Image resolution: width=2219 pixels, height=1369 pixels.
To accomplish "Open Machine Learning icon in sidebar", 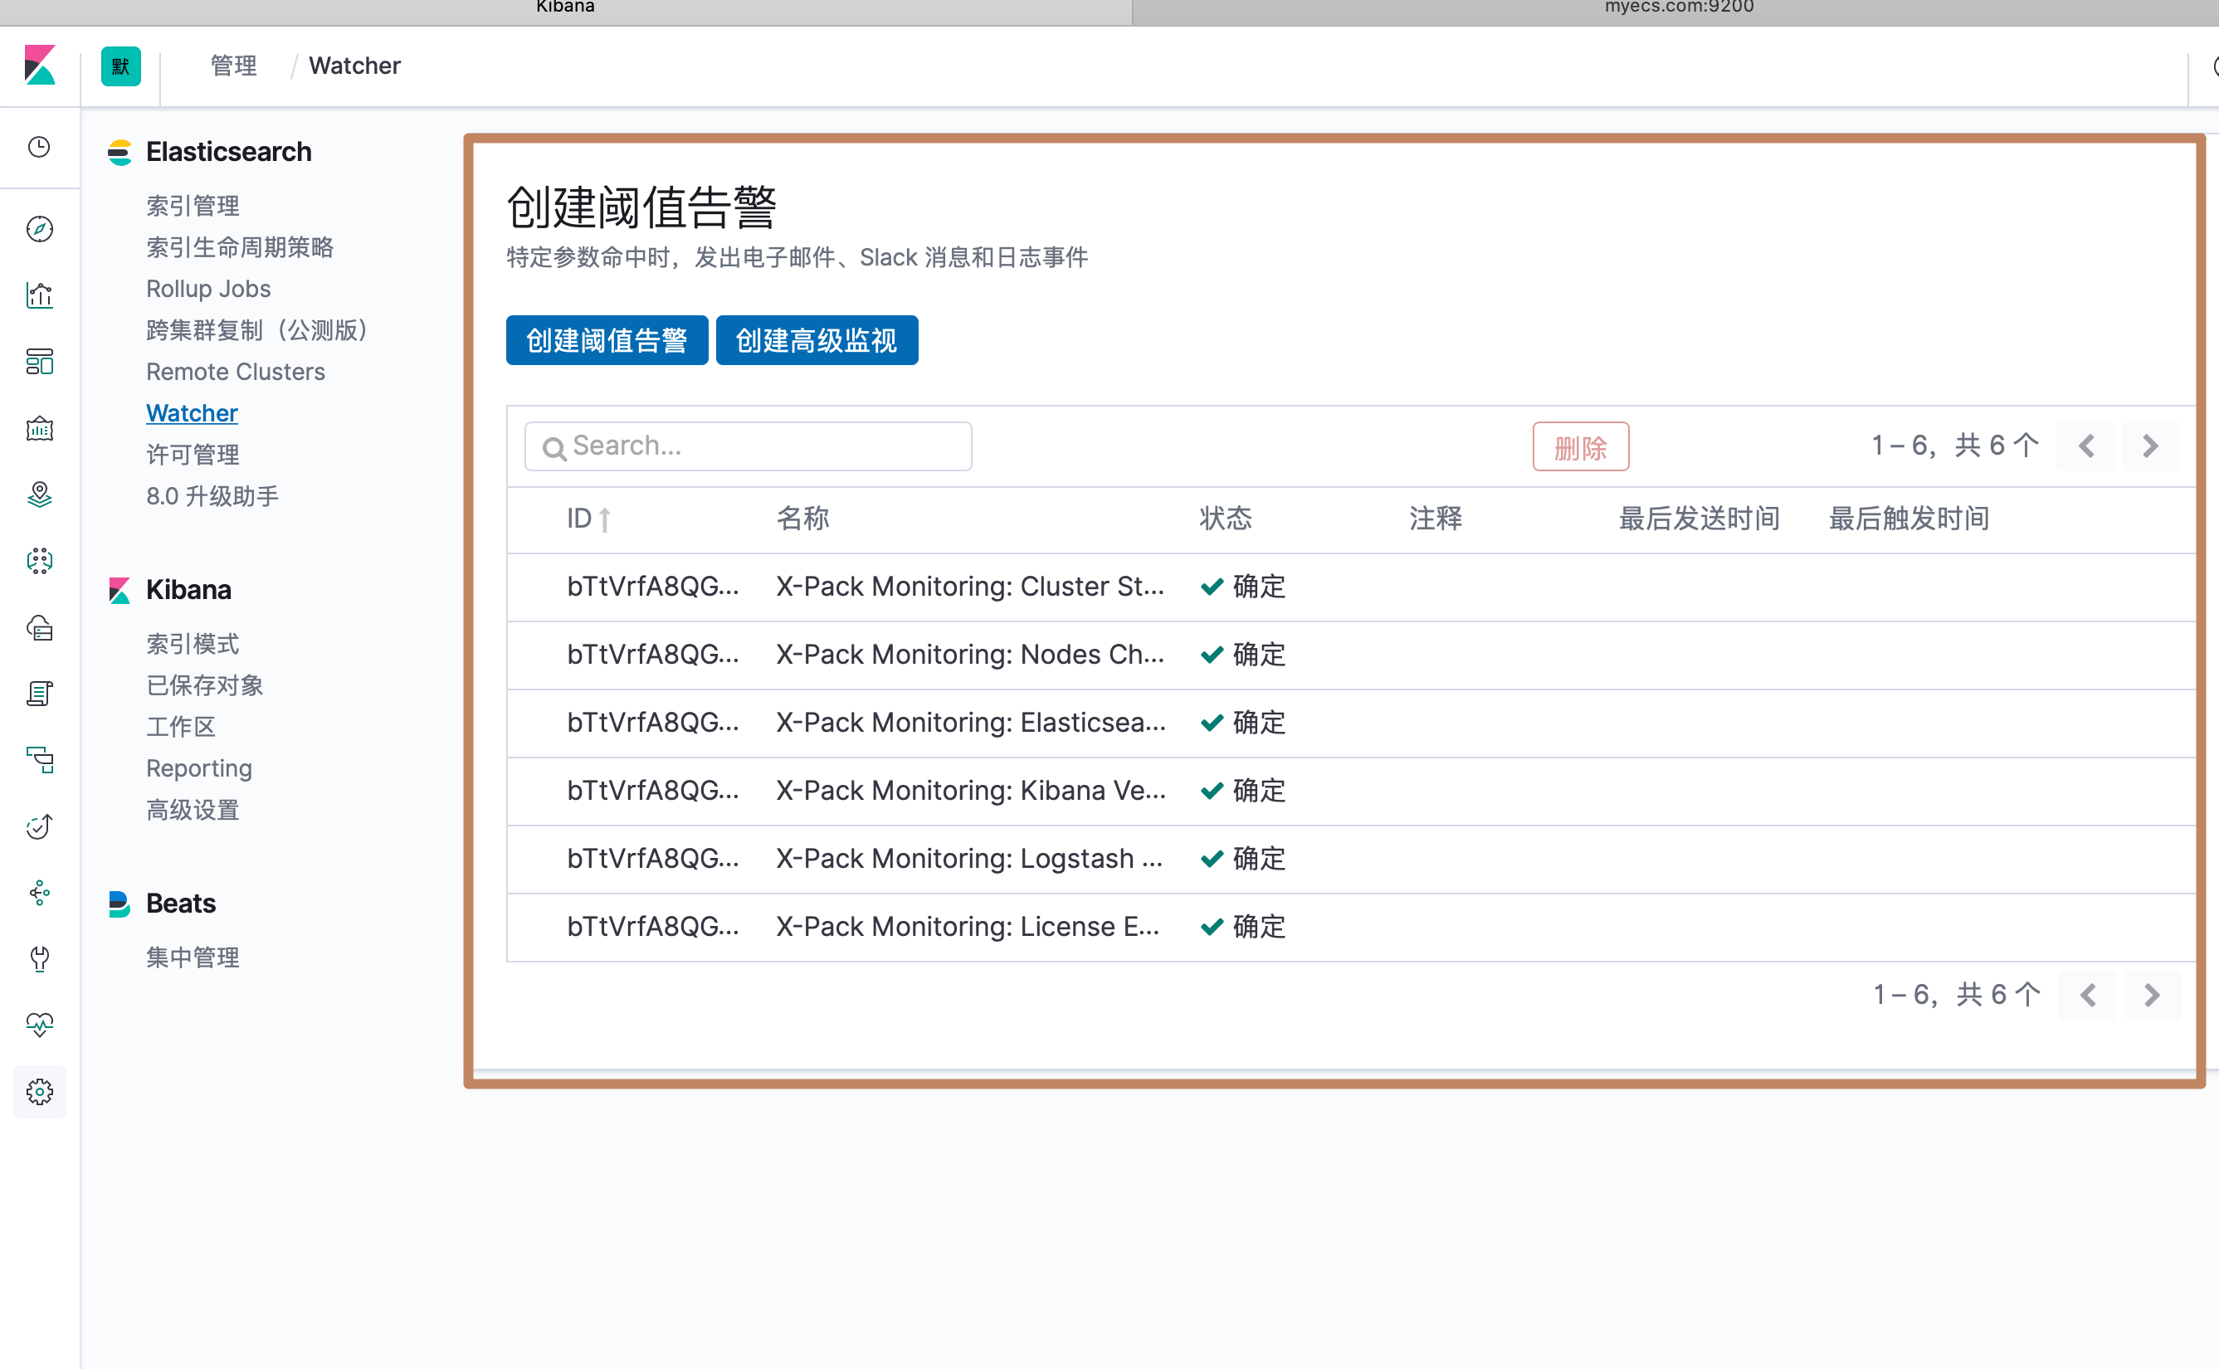I will pyautogui.click(x=39, y=560).
